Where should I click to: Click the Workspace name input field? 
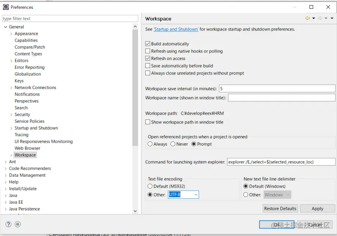coord(282,97)
